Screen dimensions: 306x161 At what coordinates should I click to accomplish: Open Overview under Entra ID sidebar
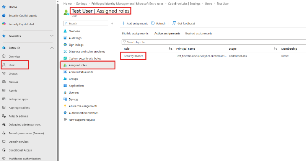[x=14, y=56]
